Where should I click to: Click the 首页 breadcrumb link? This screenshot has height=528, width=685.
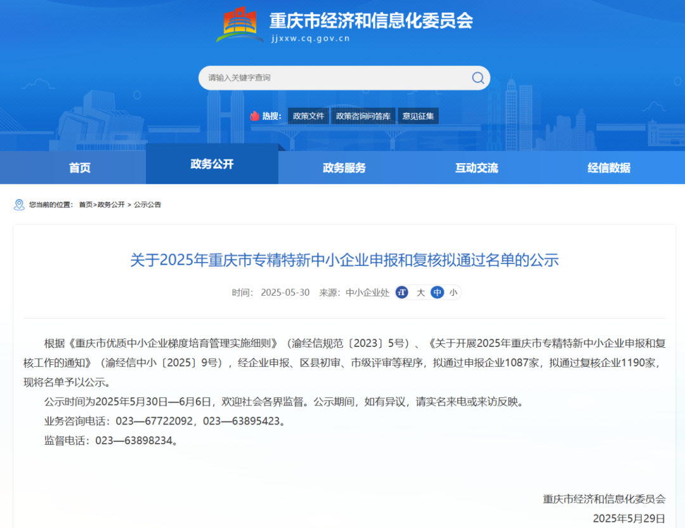coord(86,205)
